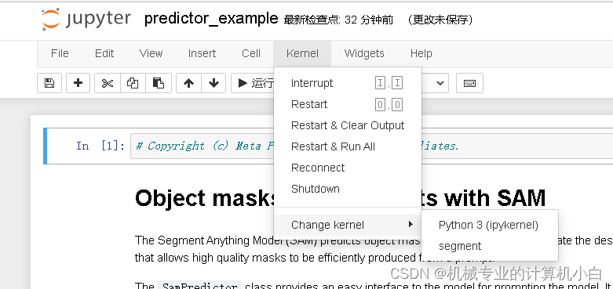Open the Widgets menu
The height and width of the screenshot is (289, 613).
pyautogui.click(x=364, y=53)
